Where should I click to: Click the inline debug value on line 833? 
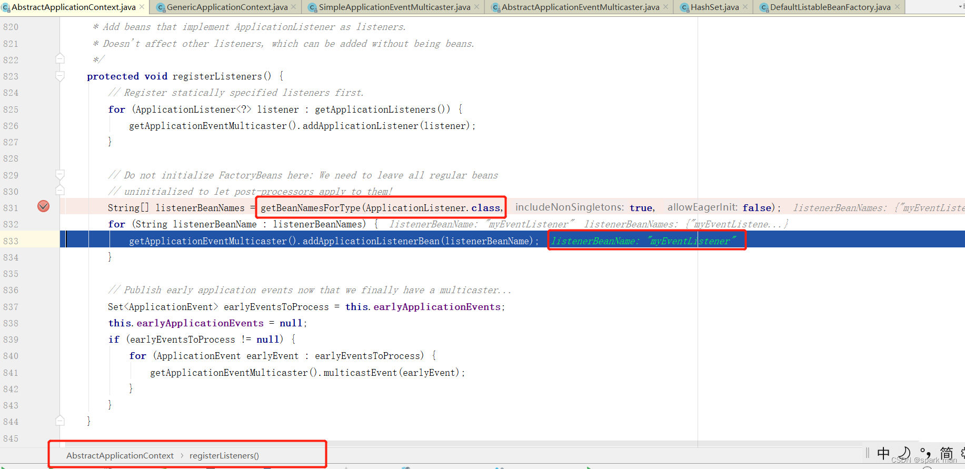(643, 241)
